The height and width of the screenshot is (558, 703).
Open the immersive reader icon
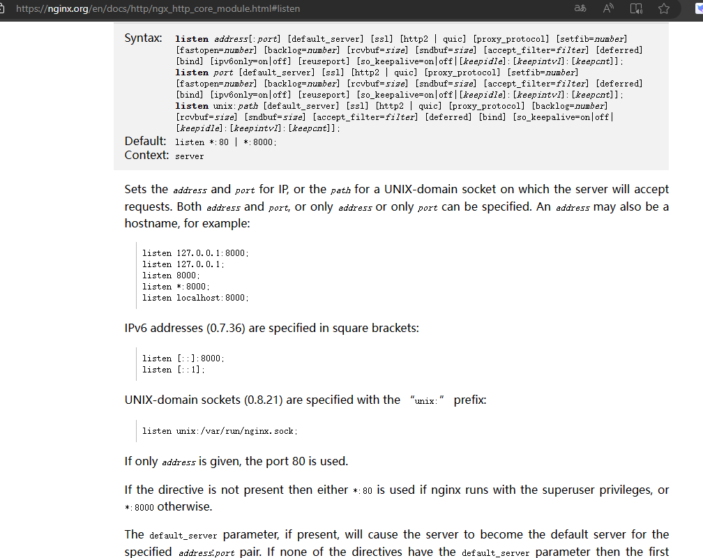point(636,9)
